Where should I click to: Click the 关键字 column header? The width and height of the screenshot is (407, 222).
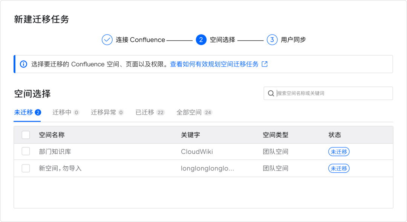pyautogui.click(x=190, y=135)
